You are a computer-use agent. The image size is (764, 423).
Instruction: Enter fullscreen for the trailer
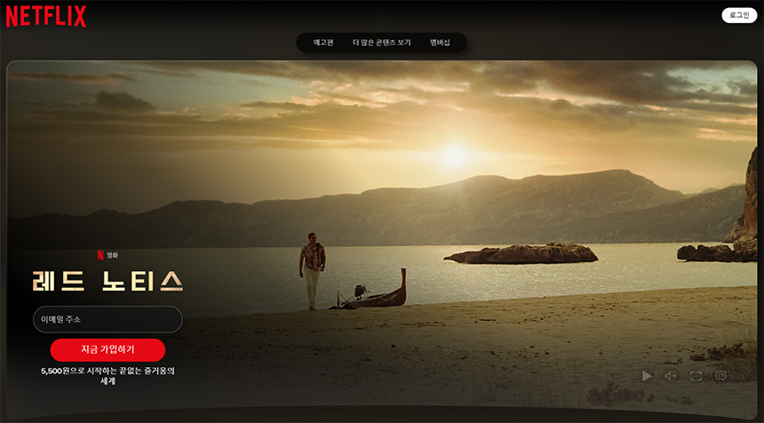(696, 376)
